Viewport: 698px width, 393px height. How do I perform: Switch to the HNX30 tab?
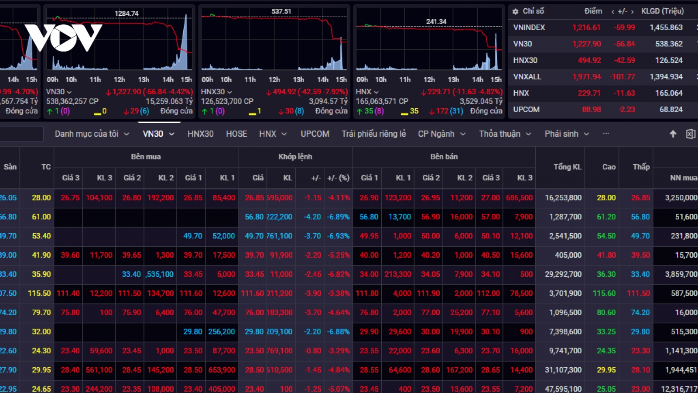click(201, 134)
